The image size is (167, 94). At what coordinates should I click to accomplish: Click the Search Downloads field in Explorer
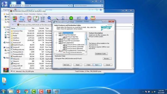pyautogui.click(x=88, y=5)
